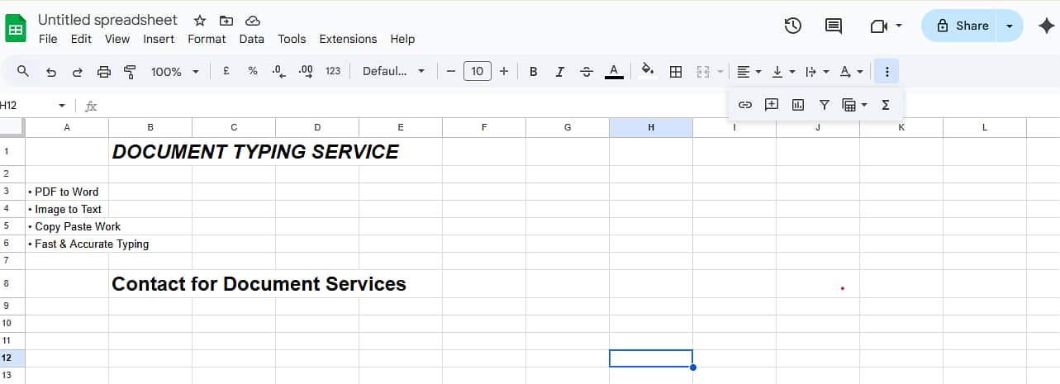Open the Data menu
The width and height of the screenshot is (1060, 384).
click(252, 39)
